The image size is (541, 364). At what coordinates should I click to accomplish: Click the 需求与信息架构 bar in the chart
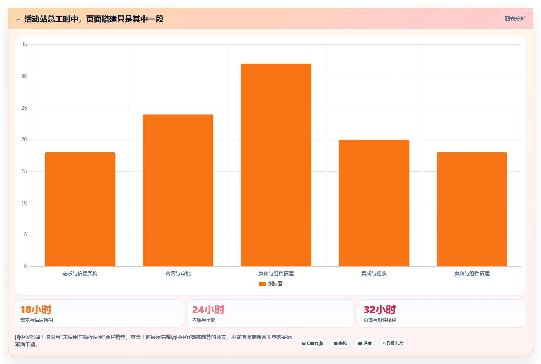[x=80, y=209]
